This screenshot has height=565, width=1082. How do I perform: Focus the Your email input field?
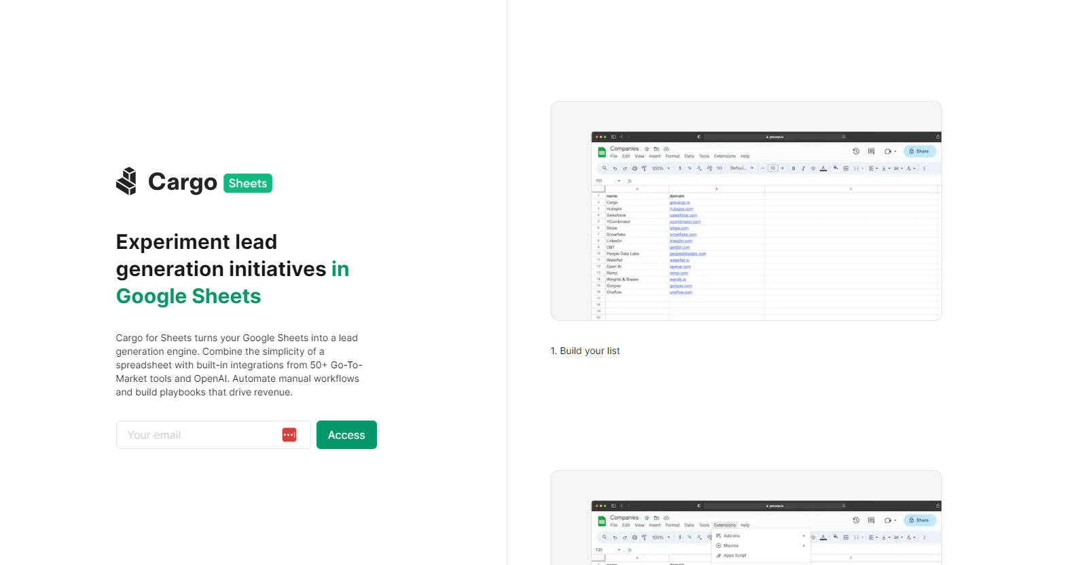tap(201, 435)
